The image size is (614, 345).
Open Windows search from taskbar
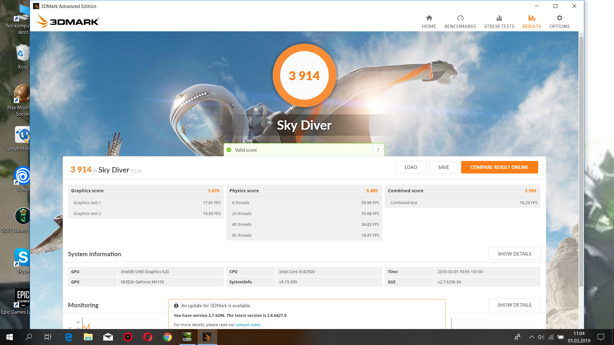click(x=29, y=337)
